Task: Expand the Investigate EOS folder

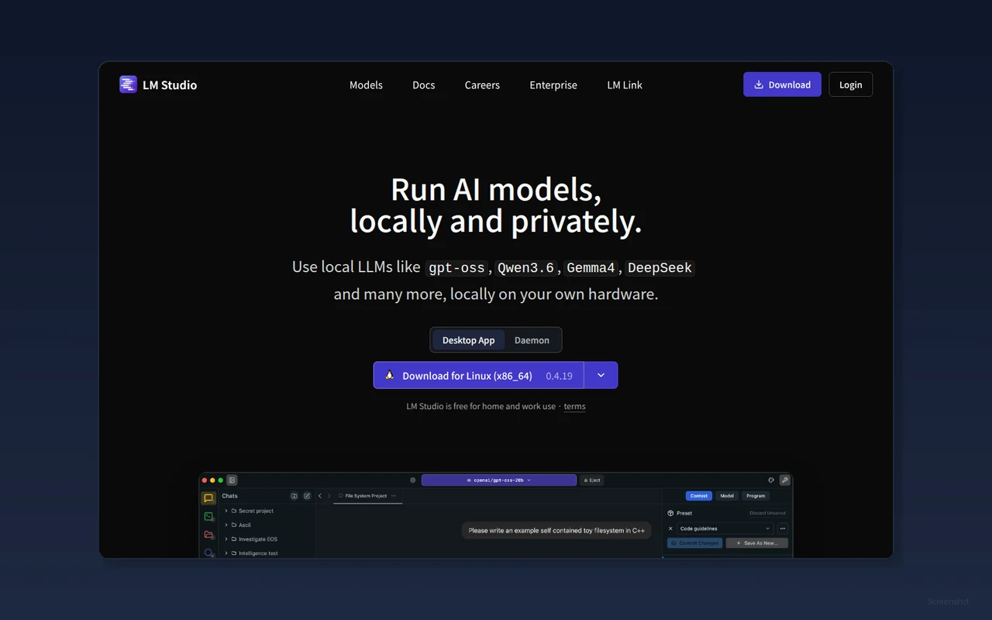Action: point(226,539)
